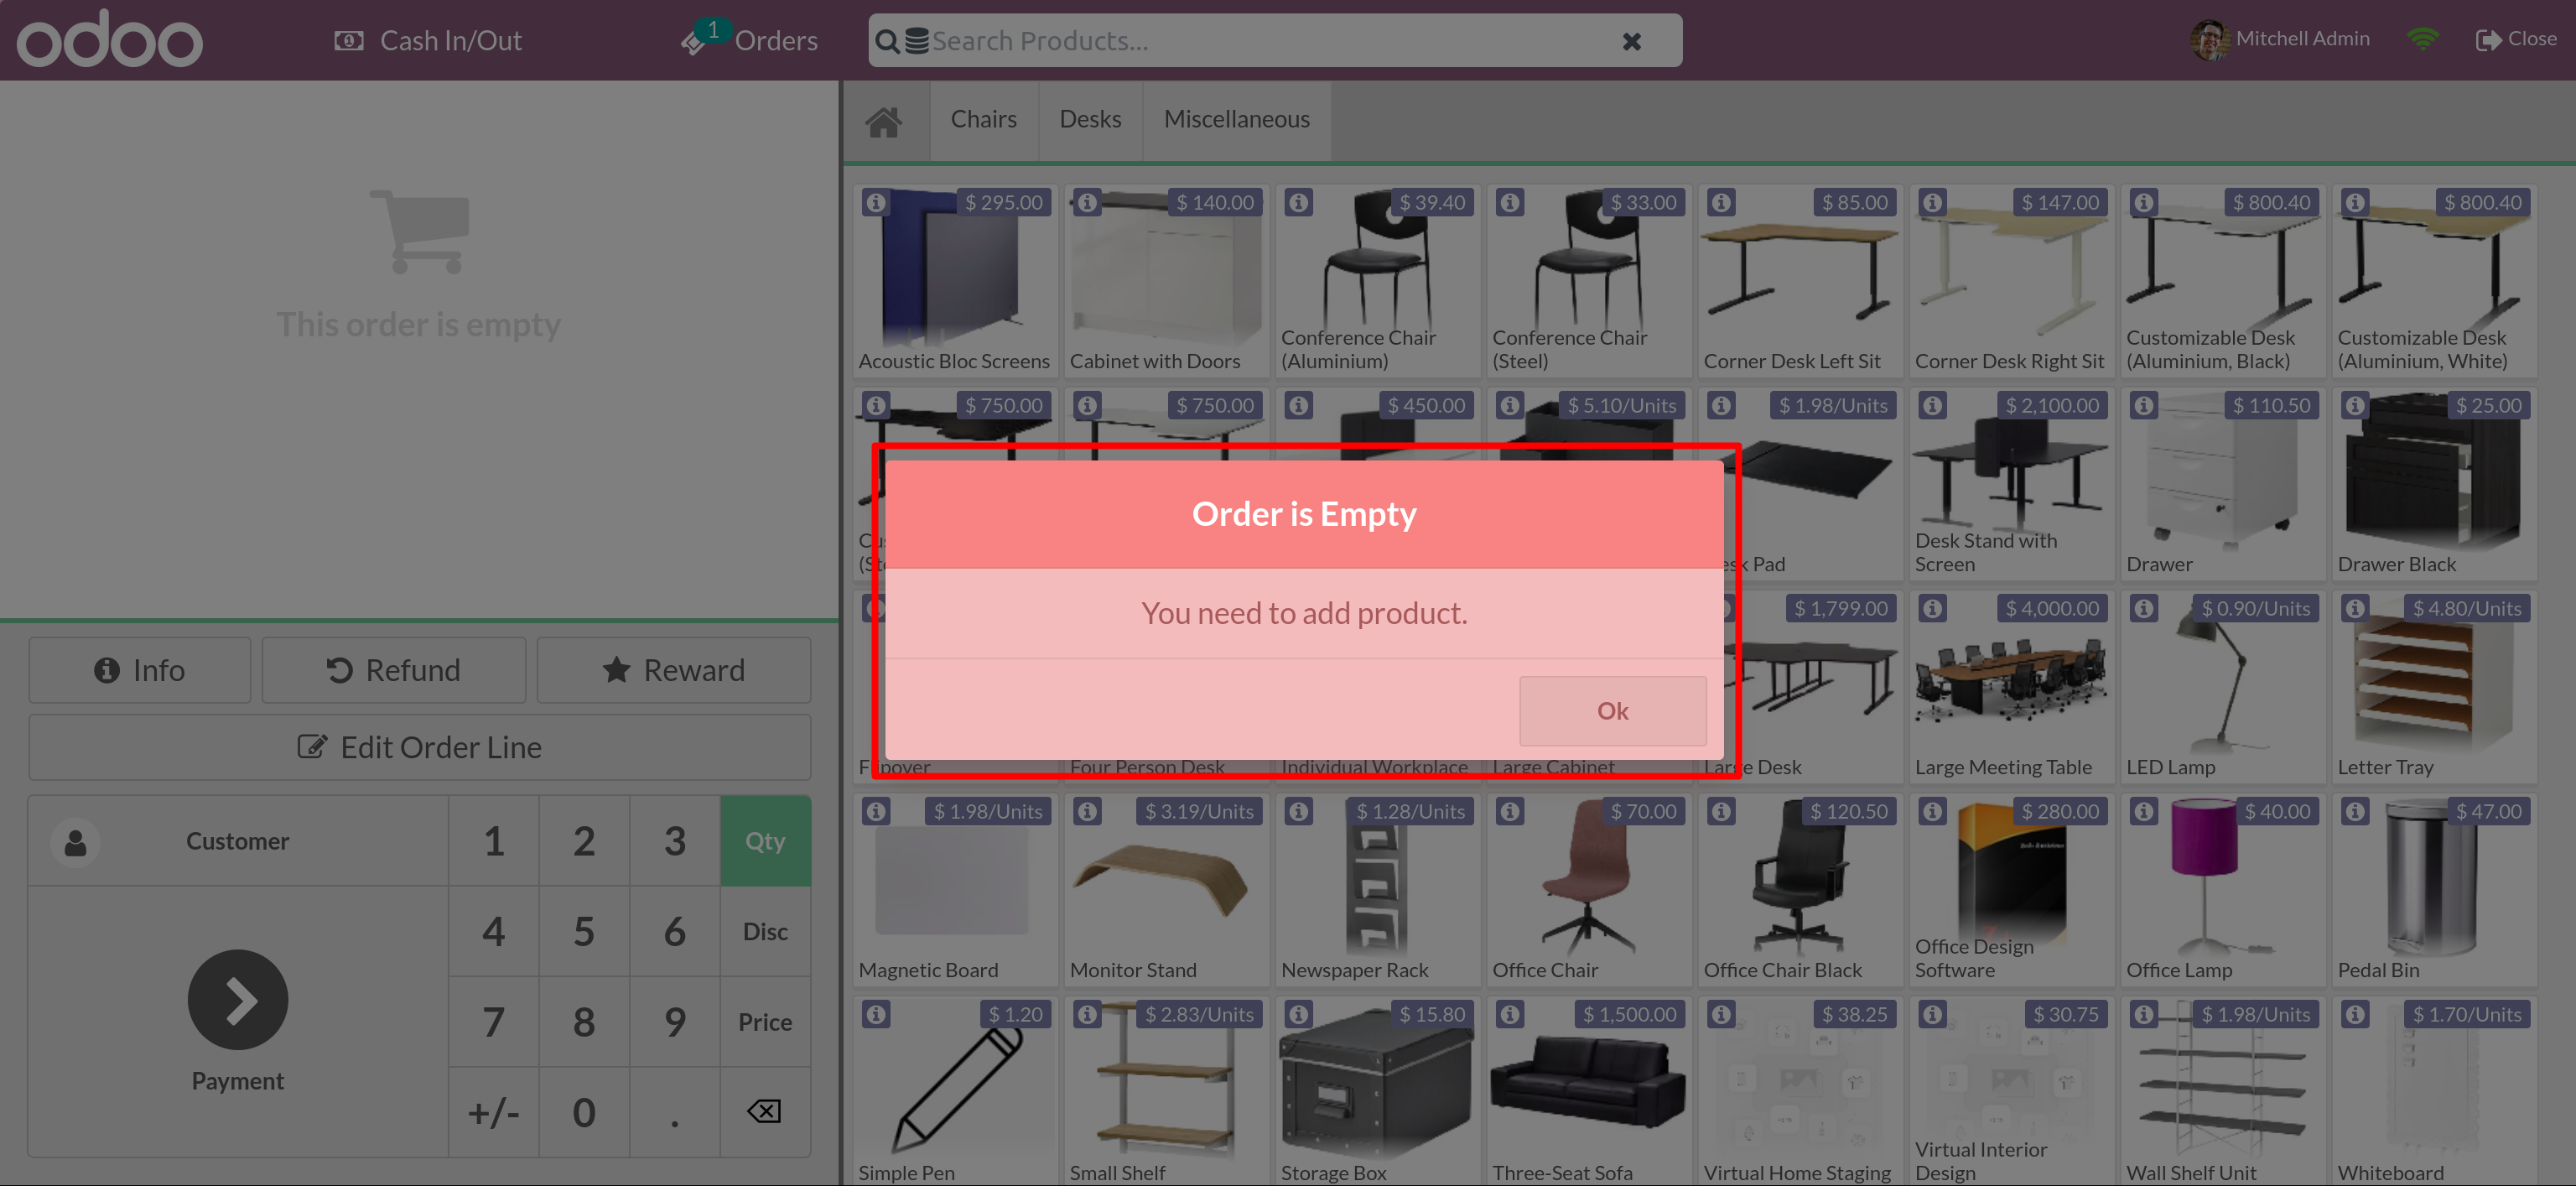Switch numpad to Disc mode
This screenshot has height=1186, width=2576.
click(x=764, y=931)
